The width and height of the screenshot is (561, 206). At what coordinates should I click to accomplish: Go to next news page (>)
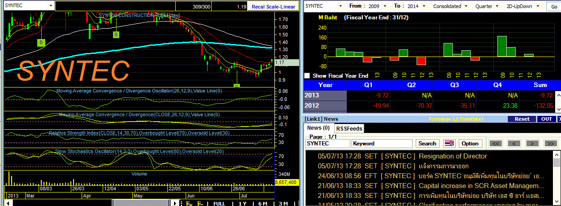point(532,144)
